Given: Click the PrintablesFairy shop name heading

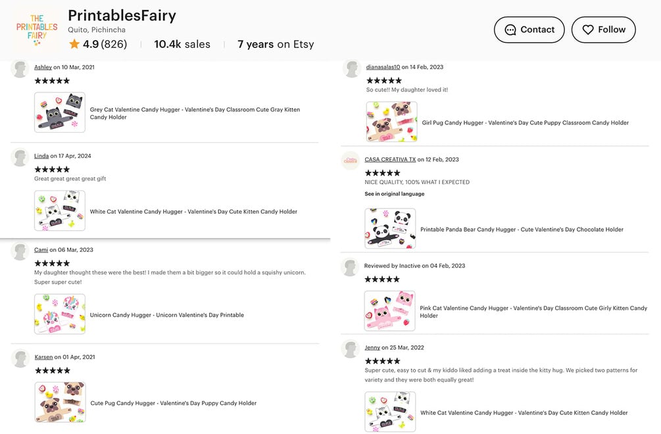Looking at the screenshot, I should click(122, 16).
